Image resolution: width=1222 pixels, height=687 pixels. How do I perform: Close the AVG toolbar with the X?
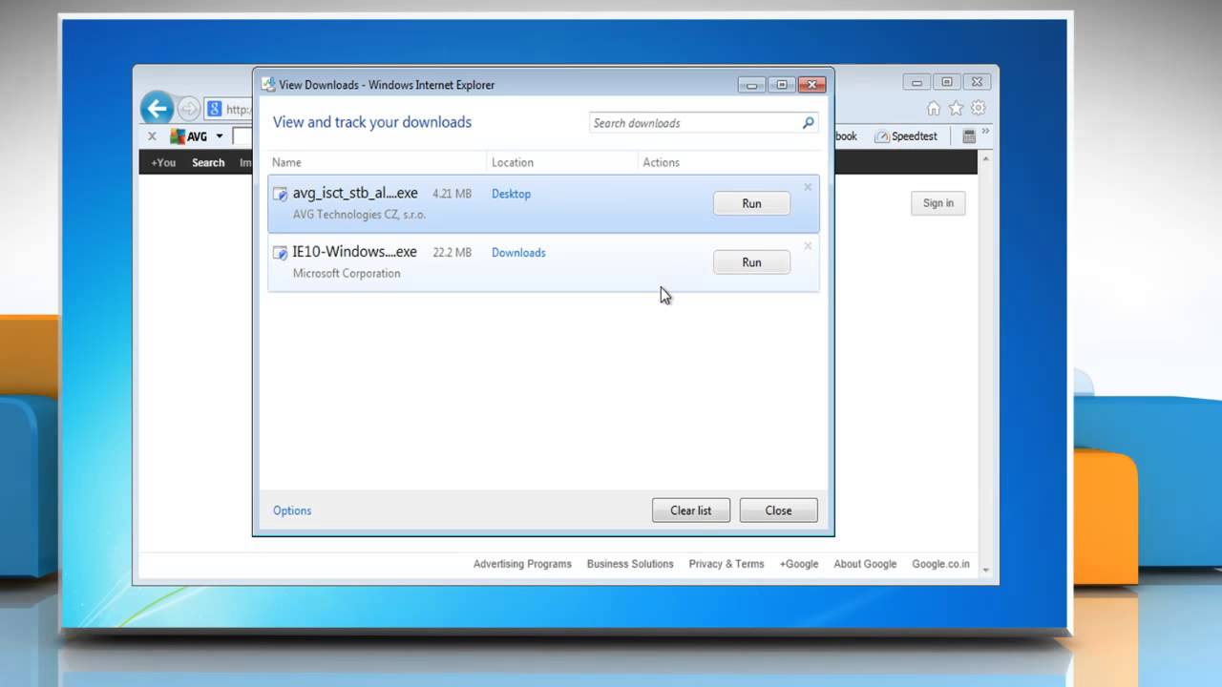point(152,136)
